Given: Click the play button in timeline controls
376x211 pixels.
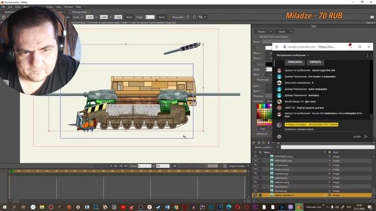Looking at the screenshot, I should pyautogui.click(x=111, y=166).
